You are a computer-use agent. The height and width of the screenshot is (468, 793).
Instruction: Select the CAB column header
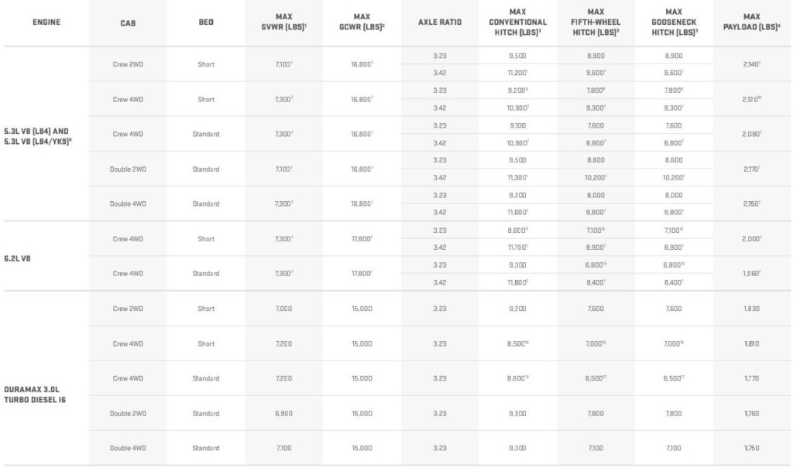128,22
